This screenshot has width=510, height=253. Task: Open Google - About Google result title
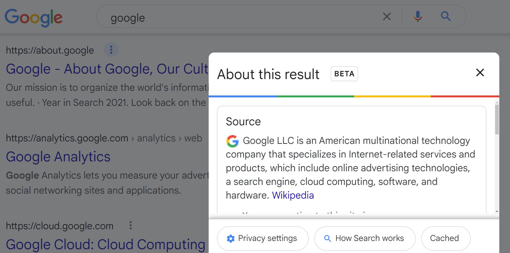[x=107, y=69]
